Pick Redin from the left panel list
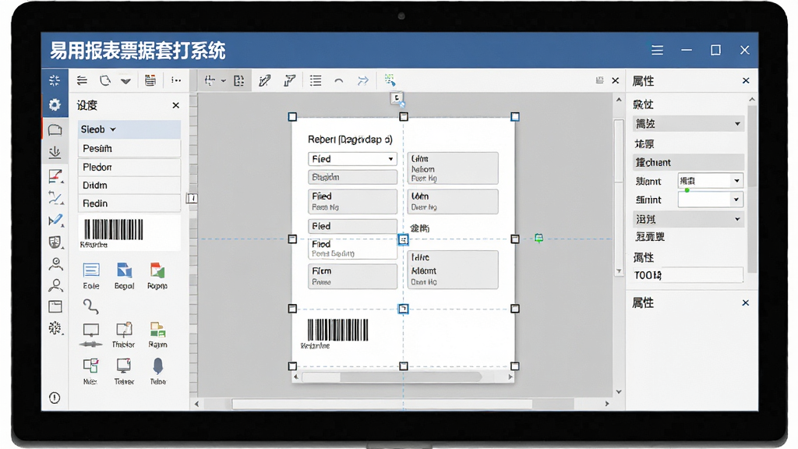The width and height of the screenshot is (798, 449). click(129, 203)
